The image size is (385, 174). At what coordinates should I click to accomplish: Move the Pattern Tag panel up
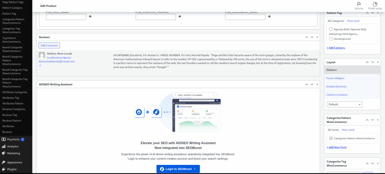click(367, 13)
